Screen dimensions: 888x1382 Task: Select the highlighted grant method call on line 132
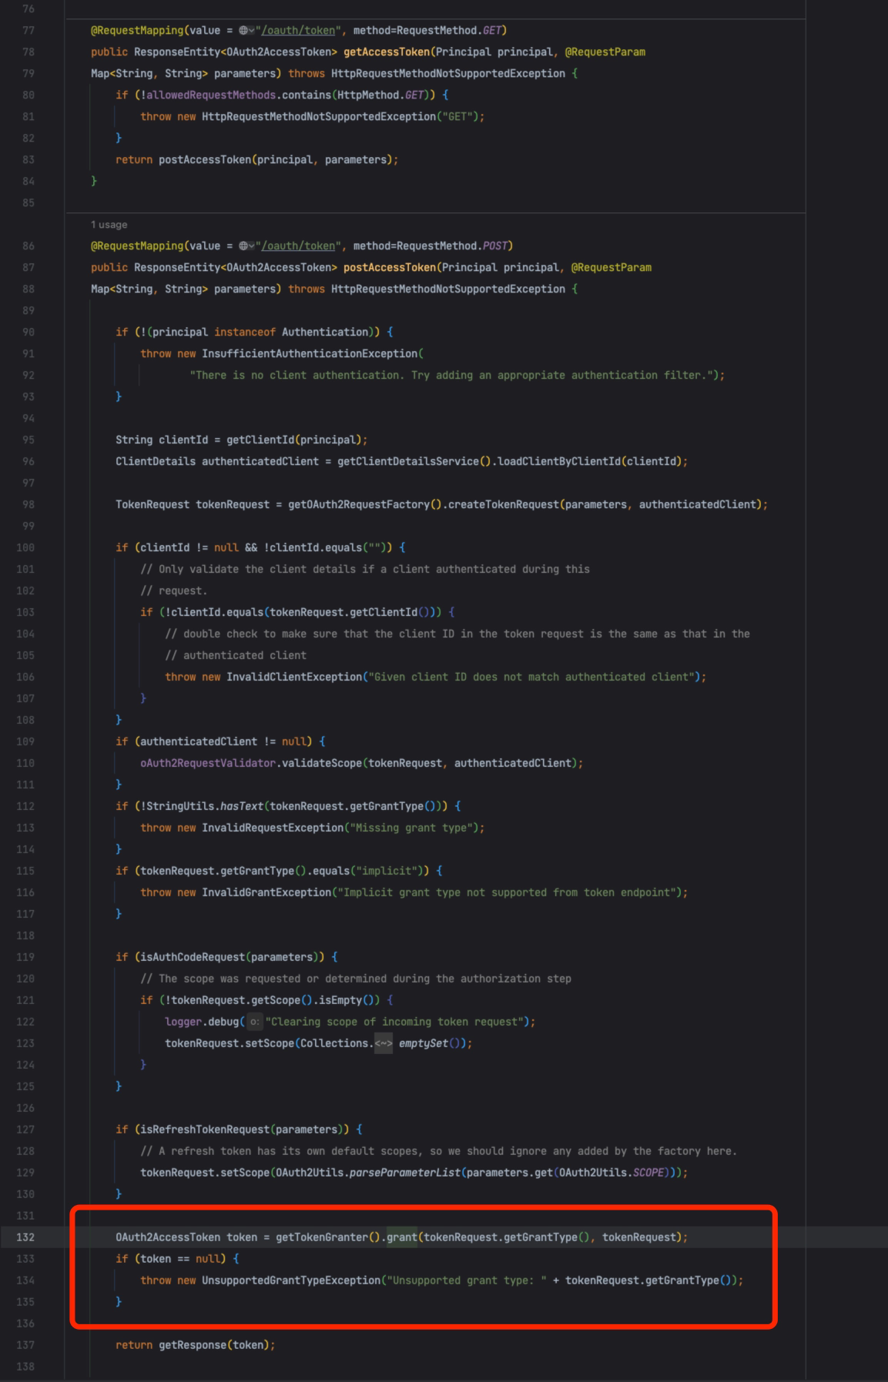pyautogui.click(x=401, y=1237)
